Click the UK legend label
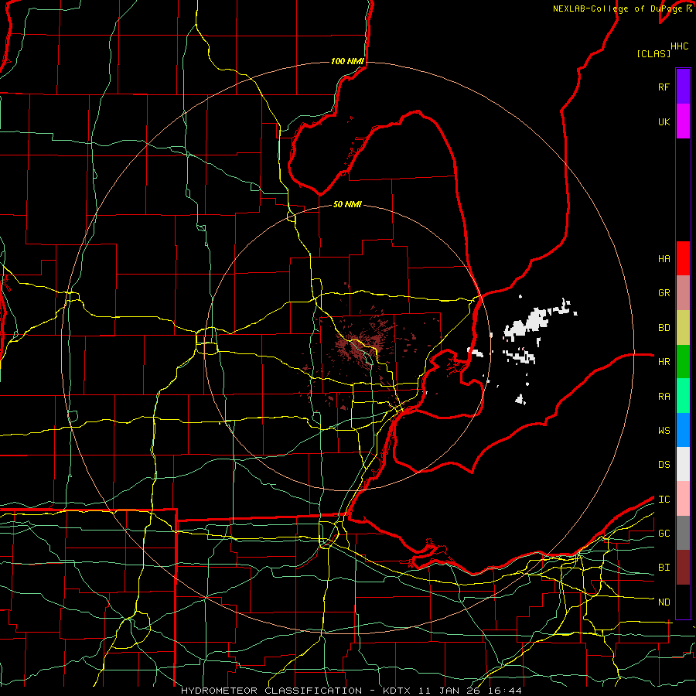The height and width of the screenshot is (696, 696). pos(664,121)
